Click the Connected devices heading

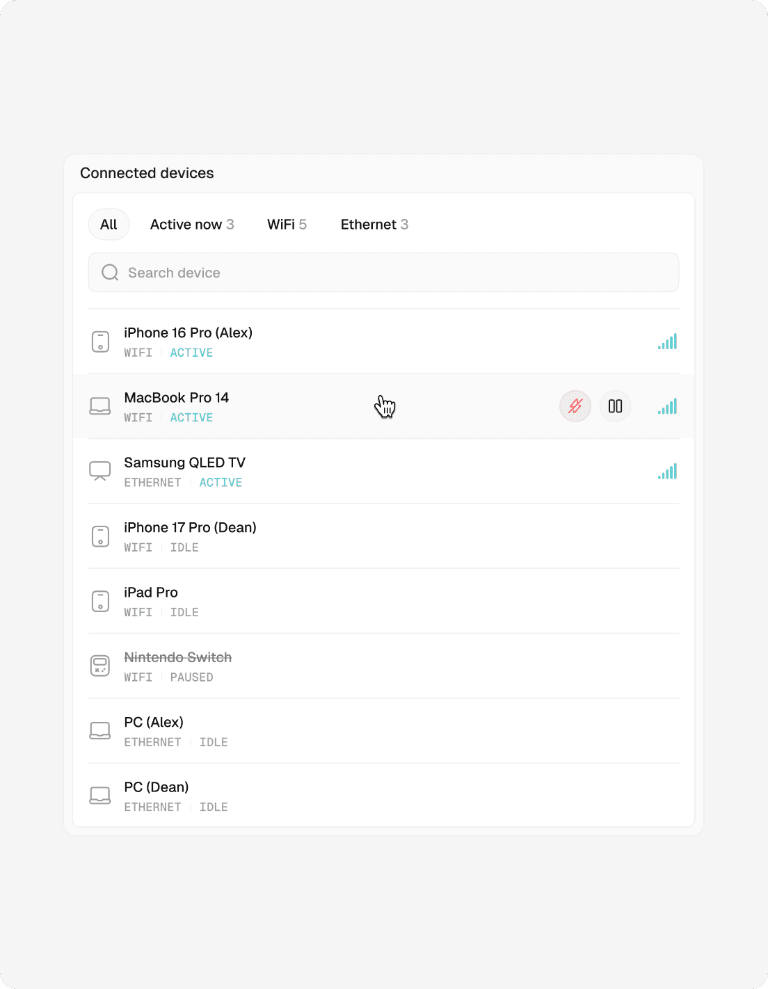147,173
